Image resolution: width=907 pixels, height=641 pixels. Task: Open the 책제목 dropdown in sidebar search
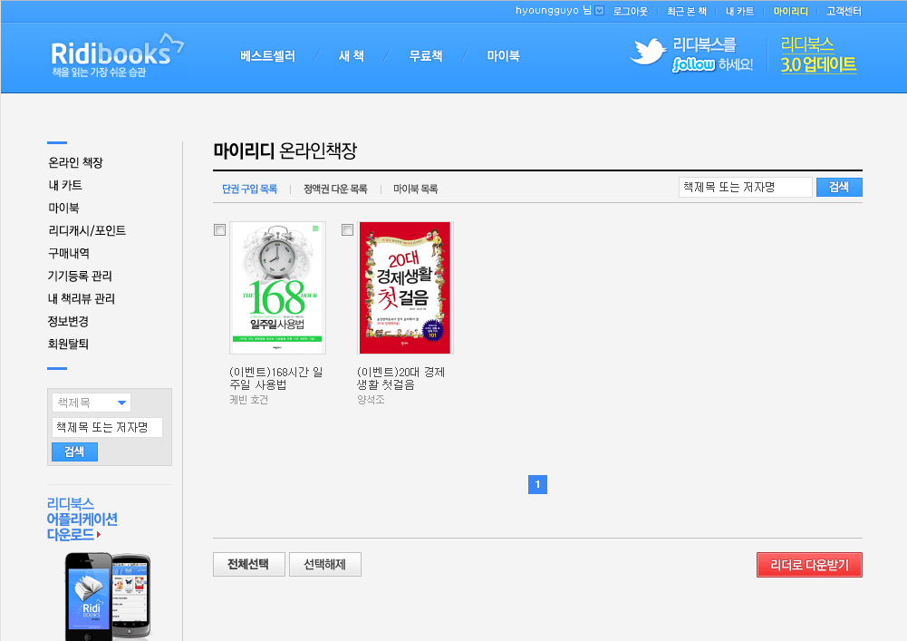[91, 403]
